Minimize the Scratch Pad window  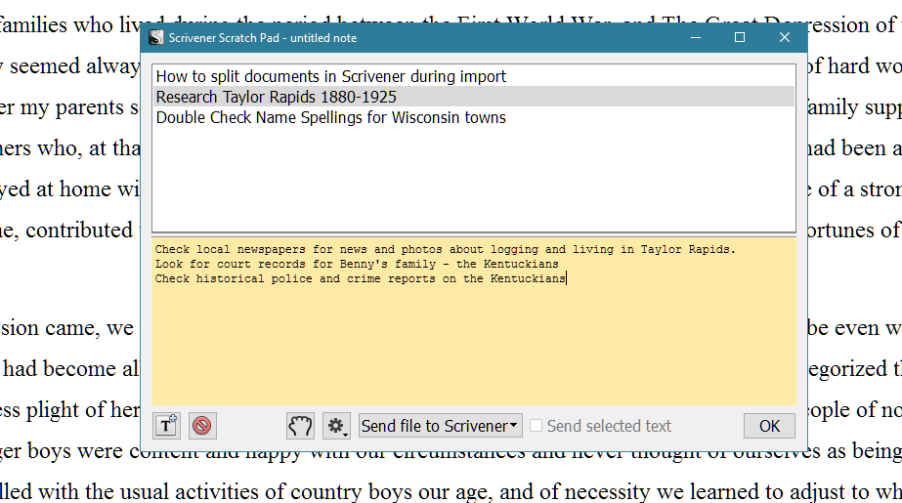(x=696, y=38)
